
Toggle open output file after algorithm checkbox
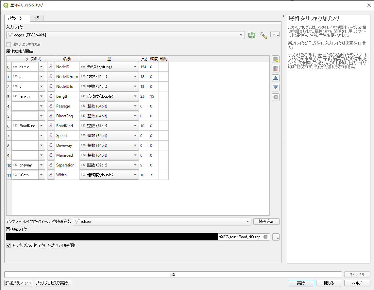pyautogui.click(x=8, y=245)
